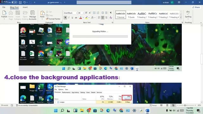
Task: Click the font color red A swatch
Action: coord(81,18)
